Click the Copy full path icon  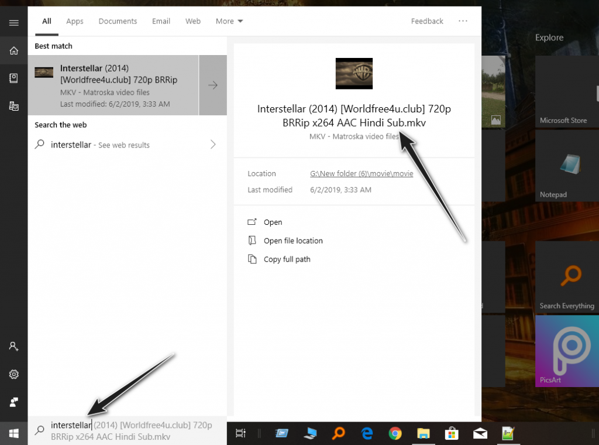pos(252,259)
